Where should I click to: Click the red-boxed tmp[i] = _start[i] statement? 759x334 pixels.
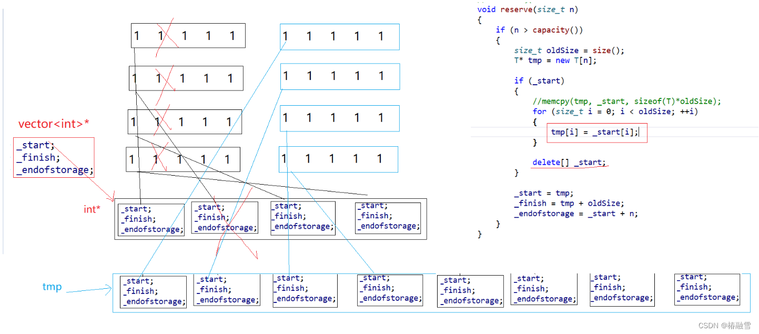coord(596,133)
